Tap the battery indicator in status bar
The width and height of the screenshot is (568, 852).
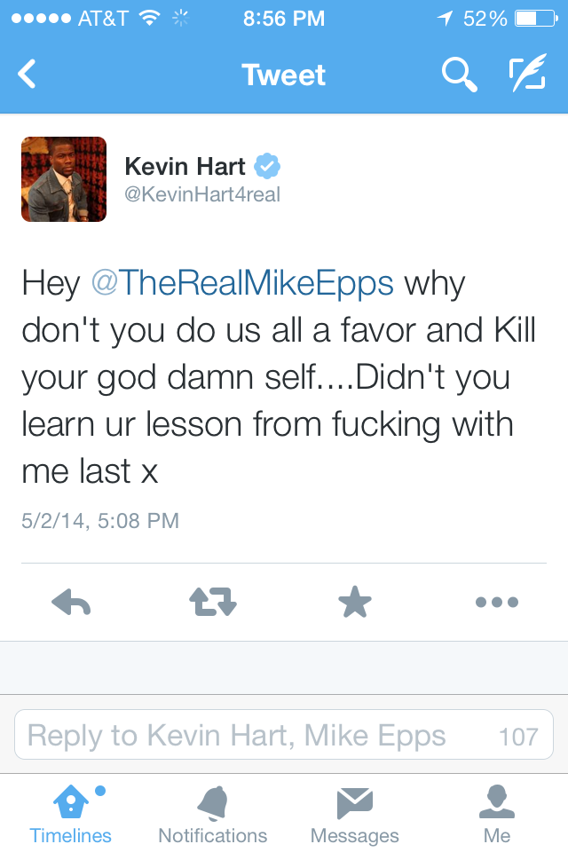click(536, 19)
